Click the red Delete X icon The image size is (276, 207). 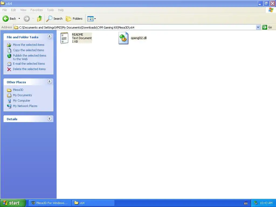coord(9,69)
